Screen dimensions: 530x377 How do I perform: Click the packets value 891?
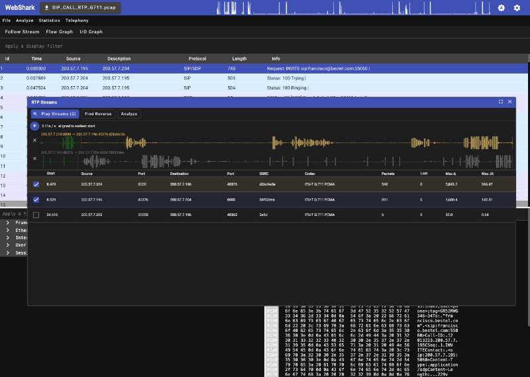385,199
